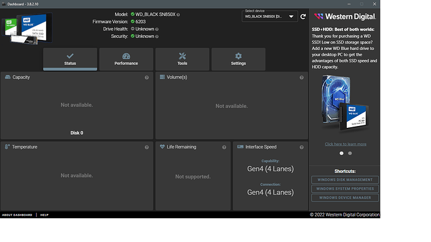Screen dimensions: 431x242
Task: Click Interface Speed help question mark
Action: [x=302, y=147]
